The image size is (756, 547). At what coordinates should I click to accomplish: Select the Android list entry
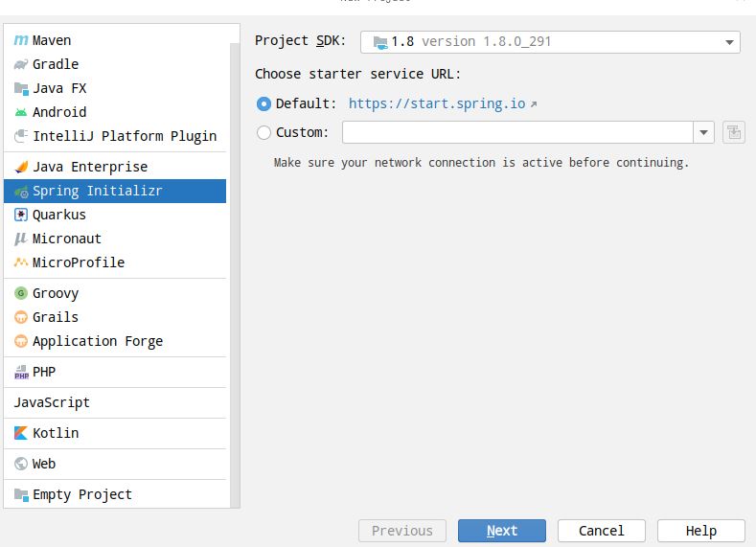tap(115, 112)
